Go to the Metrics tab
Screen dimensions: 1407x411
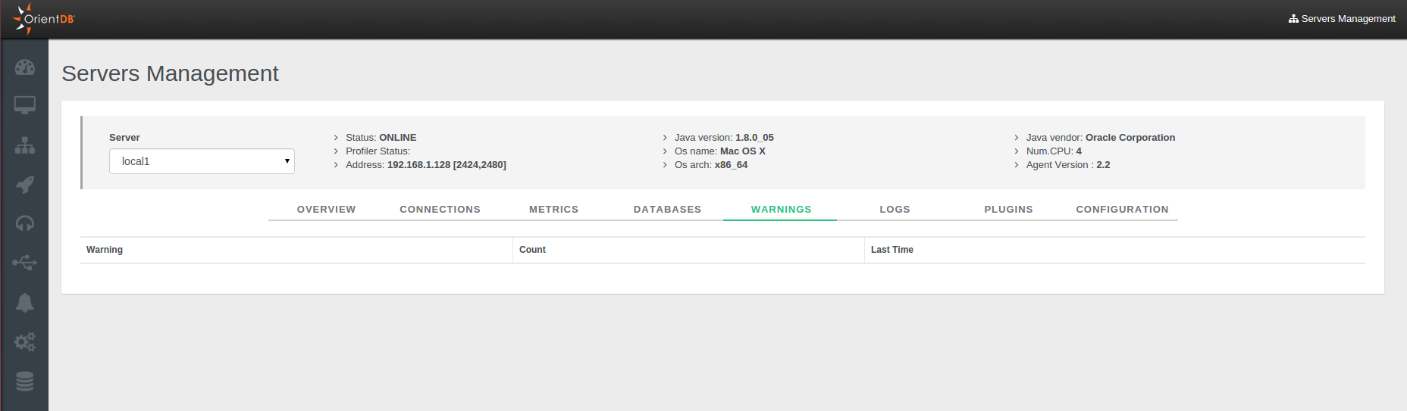point(553,210)
